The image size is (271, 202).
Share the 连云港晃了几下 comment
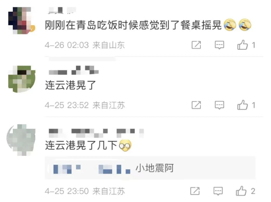pyautogui.click(x=195, y=191)
